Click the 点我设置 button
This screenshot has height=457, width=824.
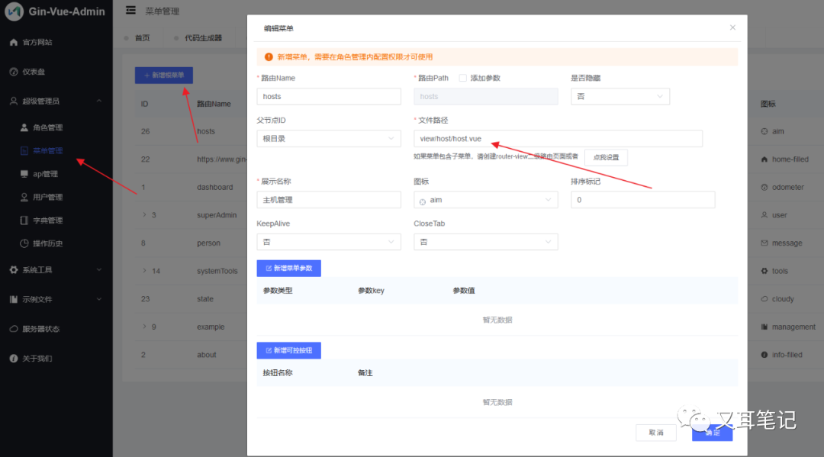[606, 157]
